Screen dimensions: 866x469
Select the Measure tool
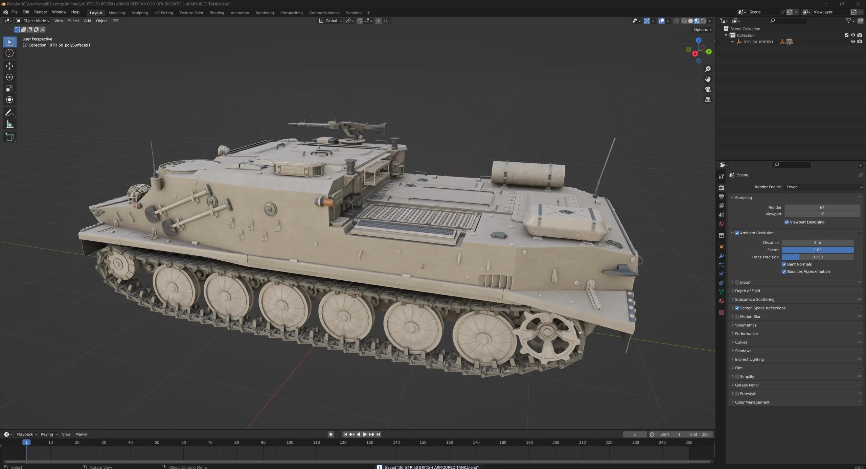click(9, 124)
